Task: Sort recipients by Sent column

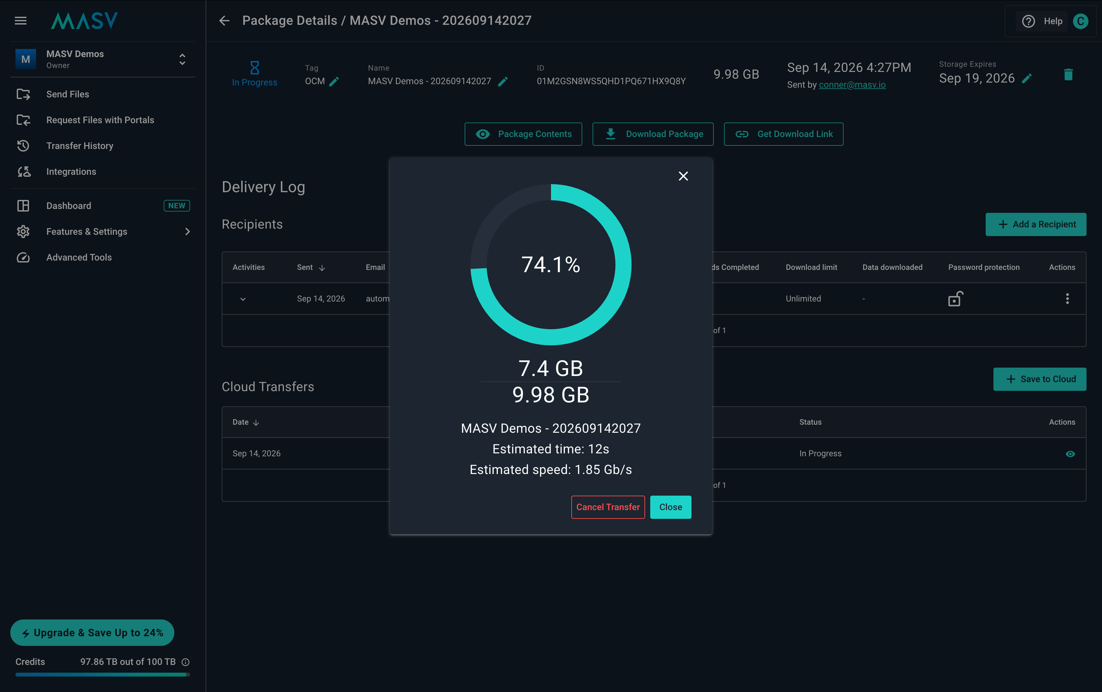Action: (311, 267)
